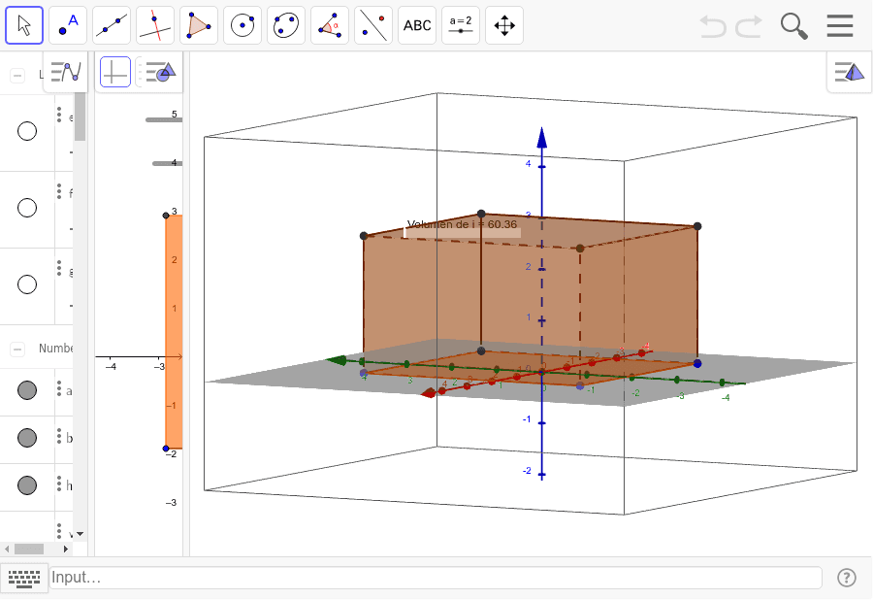Undo the last action
This screenshot has height=600, width=873.
pyautogui.click(x=713, y=26)
